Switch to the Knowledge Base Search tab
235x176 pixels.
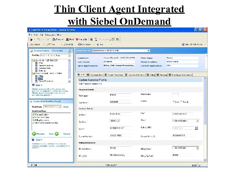[x=180, y=75]
